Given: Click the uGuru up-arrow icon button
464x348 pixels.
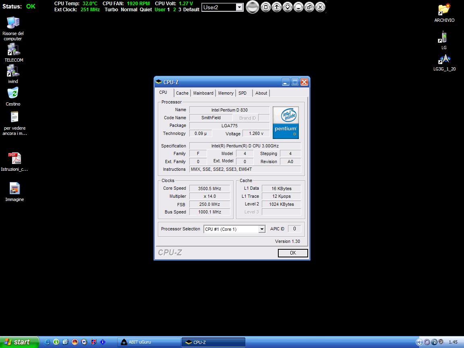Looking at the screenshot, I should [x=277, y=7].
